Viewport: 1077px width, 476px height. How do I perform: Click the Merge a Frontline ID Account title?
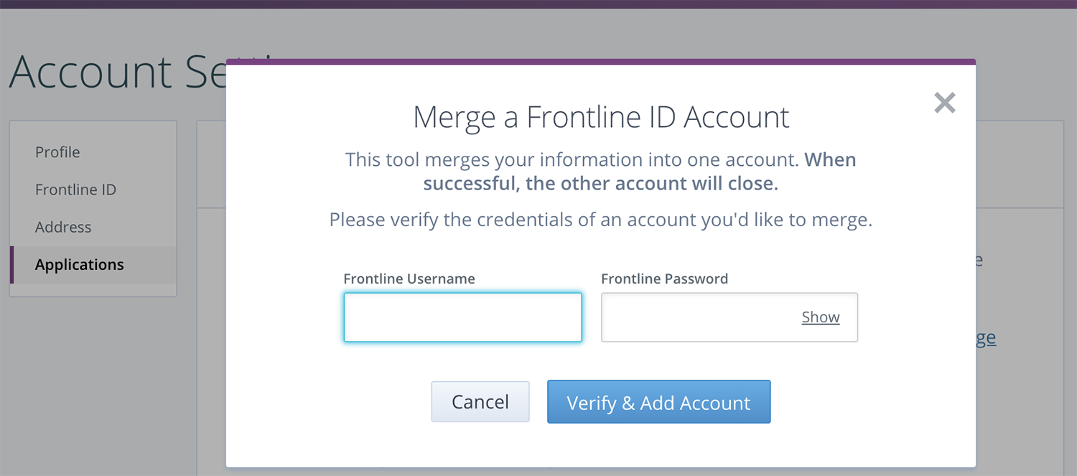pos(601,118)
